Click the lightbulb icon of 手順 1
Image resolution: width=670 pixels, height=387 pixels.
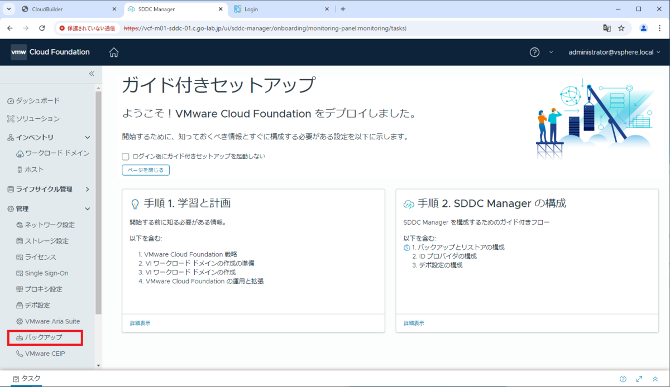pyautogui.click(x=135, y=204)
